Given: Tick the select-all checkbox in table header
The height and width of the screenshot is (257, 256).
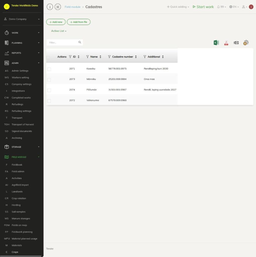Looking at the screenshot, I should 48,57.
